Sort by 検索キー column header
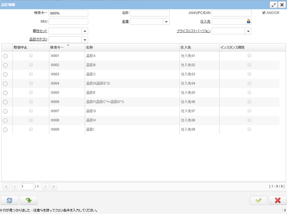Viewport: 287px width, 214px height. pos(67,48)
